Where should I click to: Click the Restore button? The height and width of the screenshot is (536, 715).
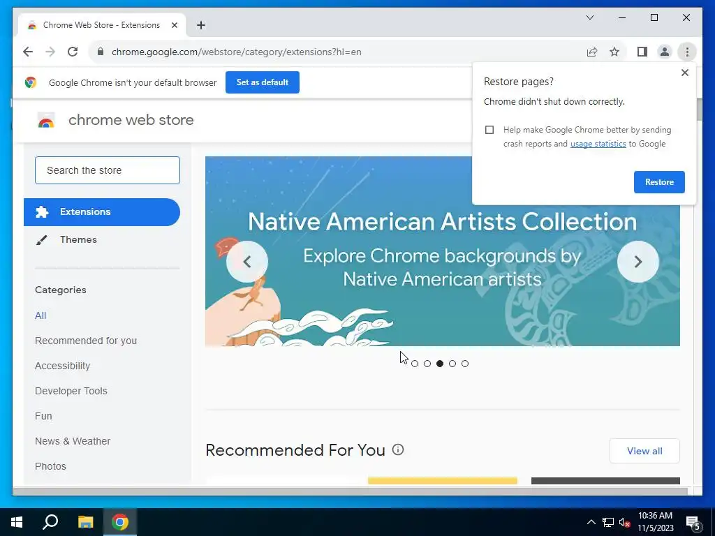(659, 182)
